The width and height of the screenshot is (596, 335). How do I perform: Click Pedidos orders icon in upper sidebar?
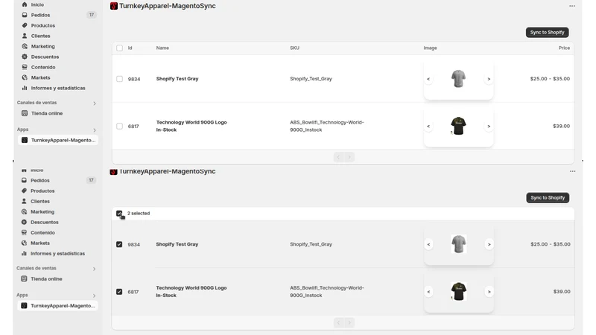(x=25, y=15)
